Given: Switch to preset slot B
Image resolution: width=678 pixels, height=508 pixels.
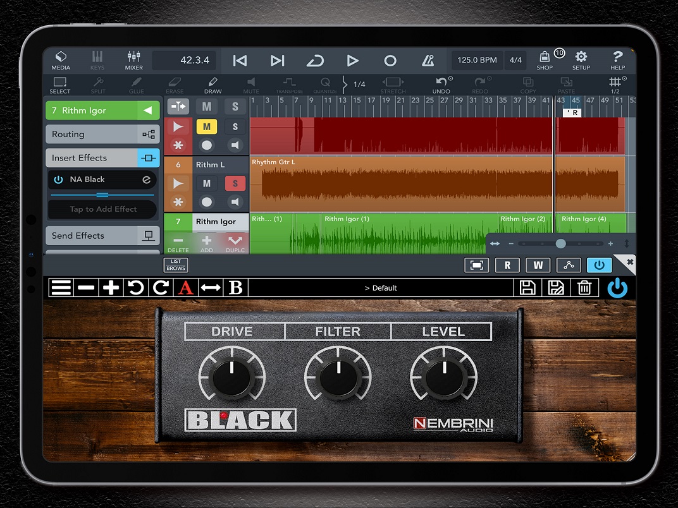Looking at the screenshot, I should click(x=236, y=288).
